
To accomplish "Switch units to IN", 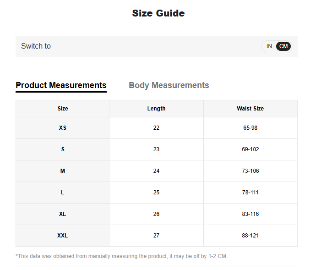I will tap(269, 46).
